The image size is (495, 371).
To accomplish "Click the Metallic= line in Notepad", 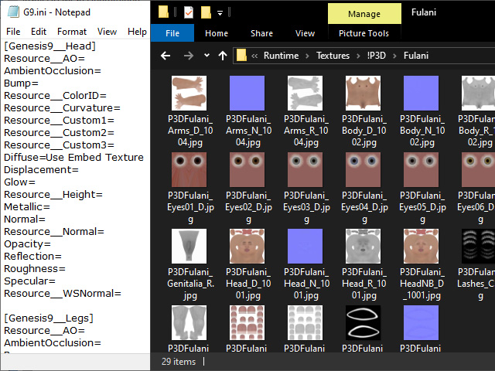I will 27,207.
